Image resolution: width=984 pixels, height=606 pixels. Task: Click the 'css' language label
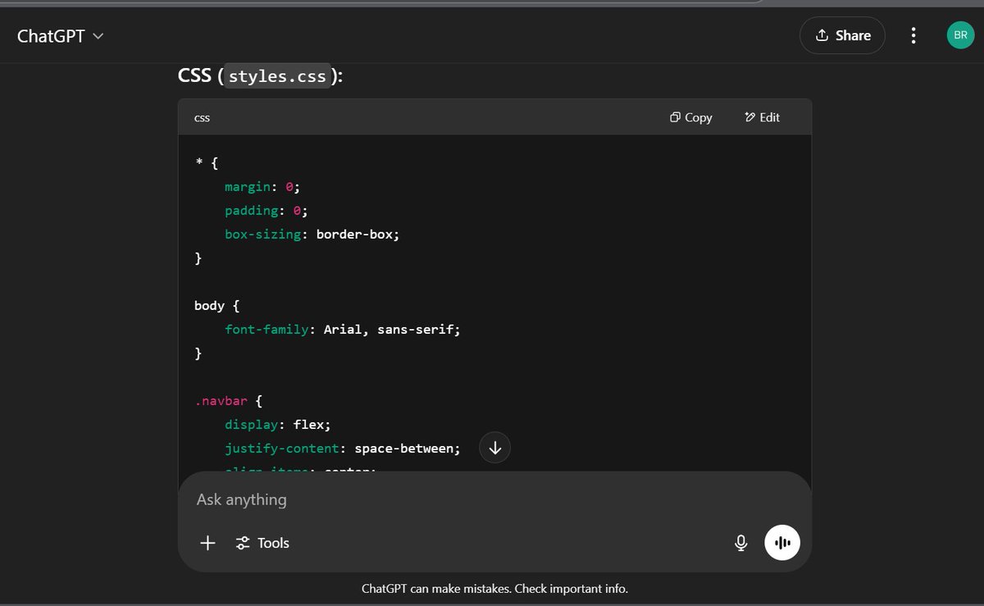202,117
